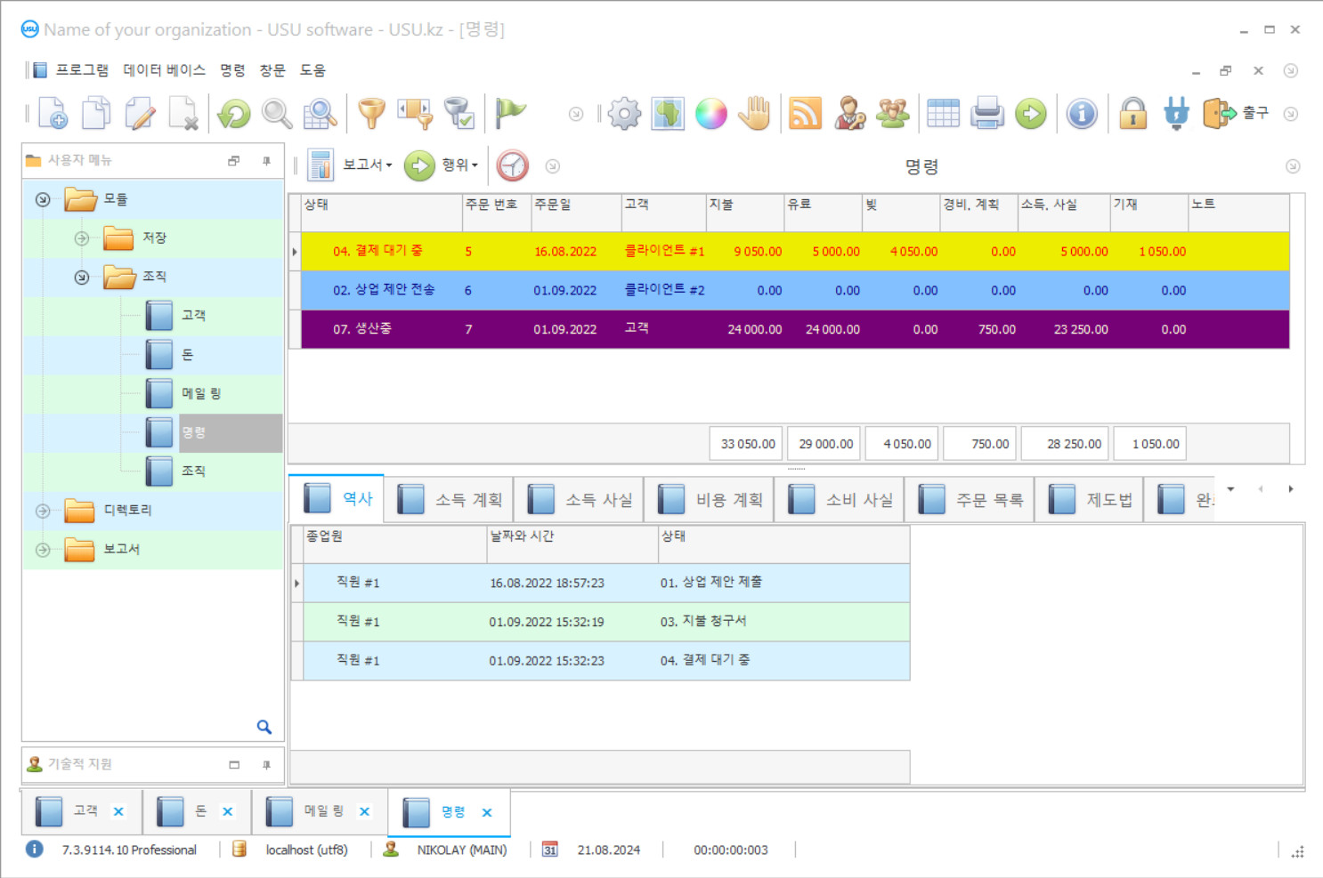Screen dimensions: 1323x878
Task: Expand the 디렉토리 folder node
Action: (43, 511)
